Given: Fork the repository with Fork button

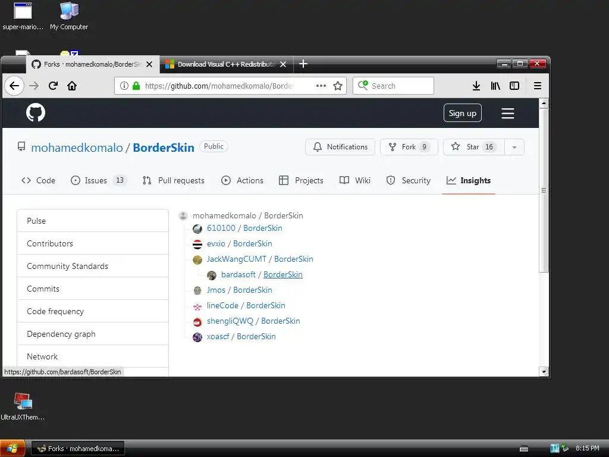Looking at the screenshot, I should click(x=409, y=147).
